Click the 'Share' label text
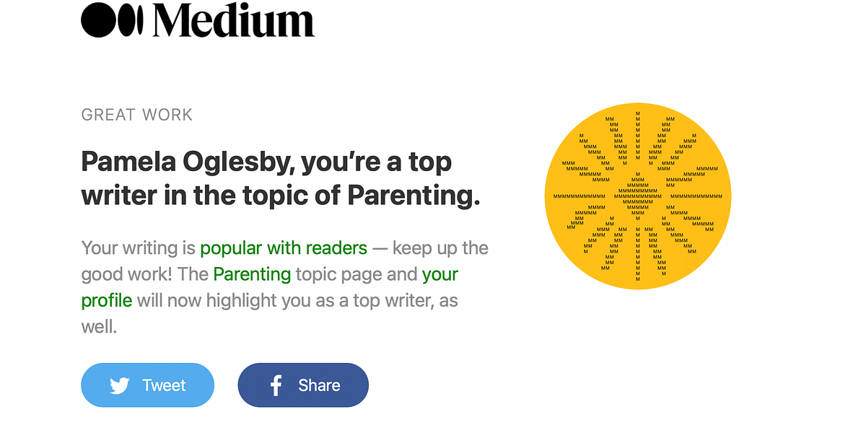Screen dimensions: 866x428 tap(319, 385)
